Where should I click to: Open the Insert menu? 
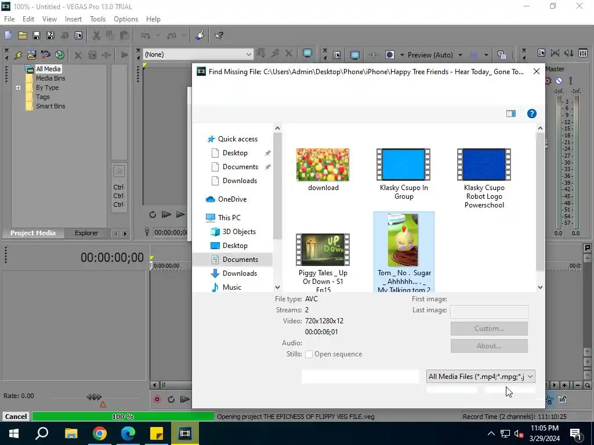73,19
